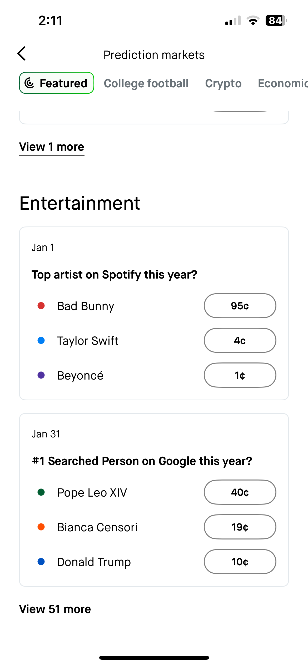Buy Bad Bunny at 95¢
Screen dimensions: 308x666
[x=240, y=306]
